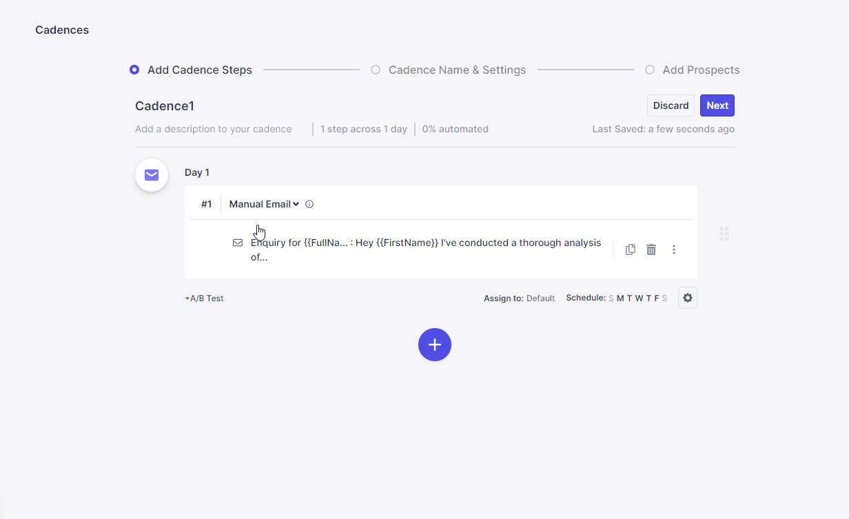The image size is (849, 519).
Task: Click the +A/B Test link
Action: pyautogui.click(x=204, y=298)
